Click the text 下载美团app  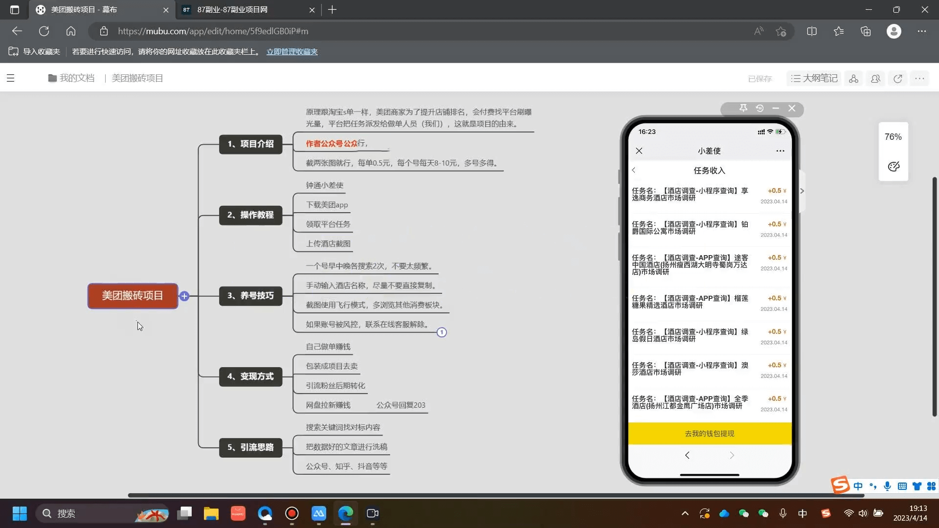[327, 205]
